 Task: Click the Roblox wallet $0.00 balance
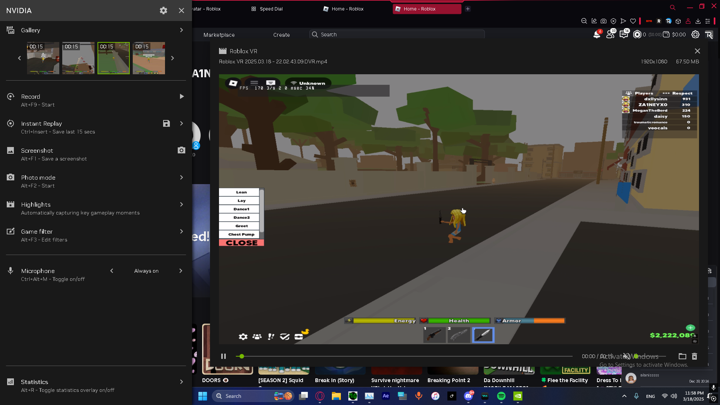coord(675,34)
